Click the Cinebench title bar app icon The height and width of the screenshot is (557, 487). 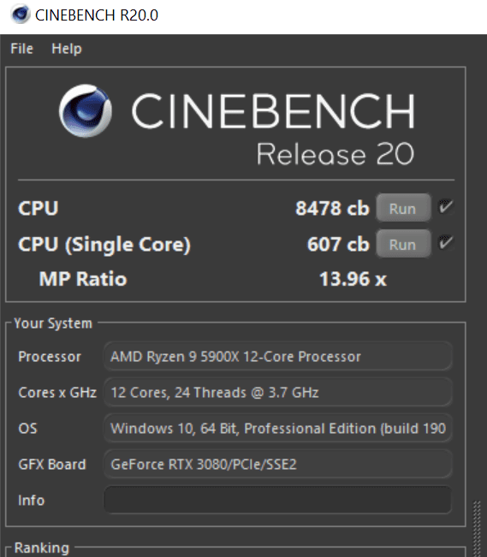(x=20, y=15)
